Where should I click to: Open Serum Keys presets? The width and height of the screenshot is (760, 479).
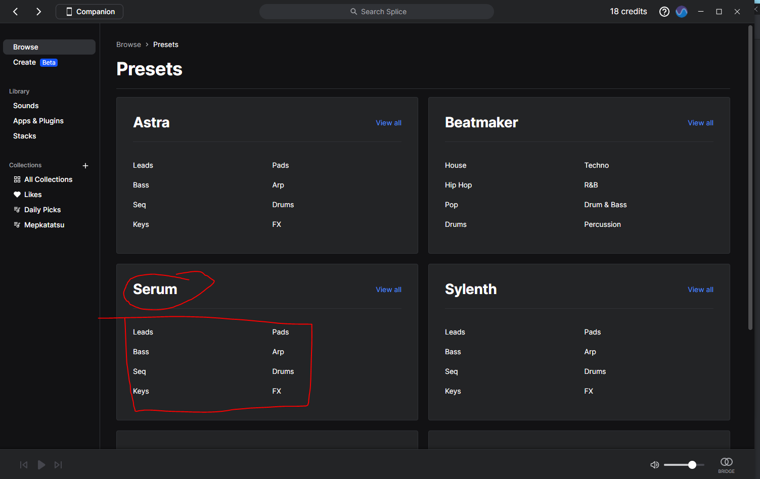pyautogui.click(x=141, y=391)
